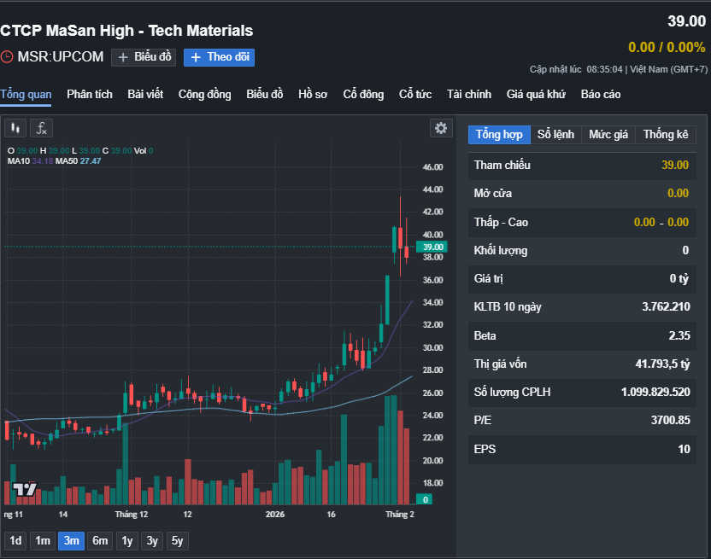
Task: Click the header price 39.00
Action: (x=686, y=21)
